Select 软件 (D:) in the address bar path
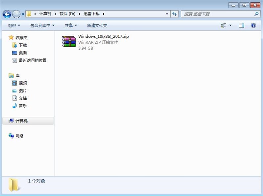Viewport: 263px width, 196px height. click(67, 14)
